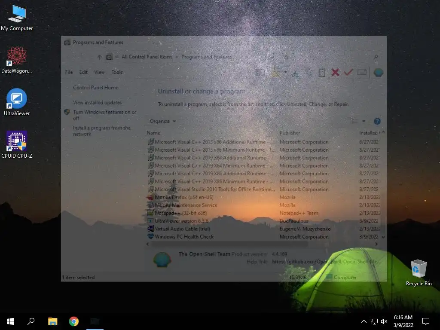
Task: Click the breadcrumb arrow after All Control Panel Items
Action: (177, 57)
